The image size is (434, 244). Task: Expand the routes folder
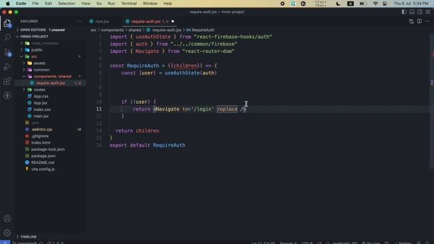click(x=24, y=89)
